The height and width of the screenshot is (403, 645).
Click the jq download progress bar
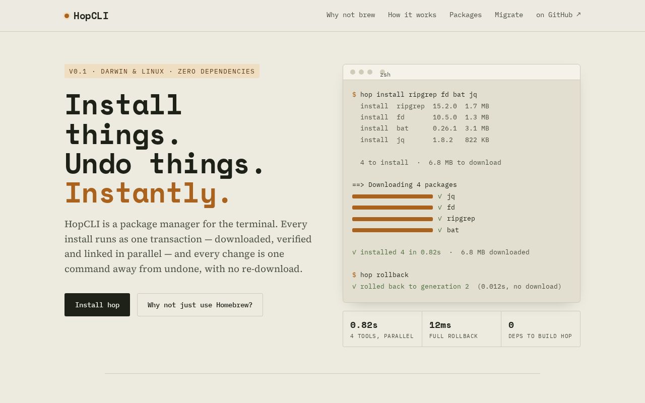(393, 196)
